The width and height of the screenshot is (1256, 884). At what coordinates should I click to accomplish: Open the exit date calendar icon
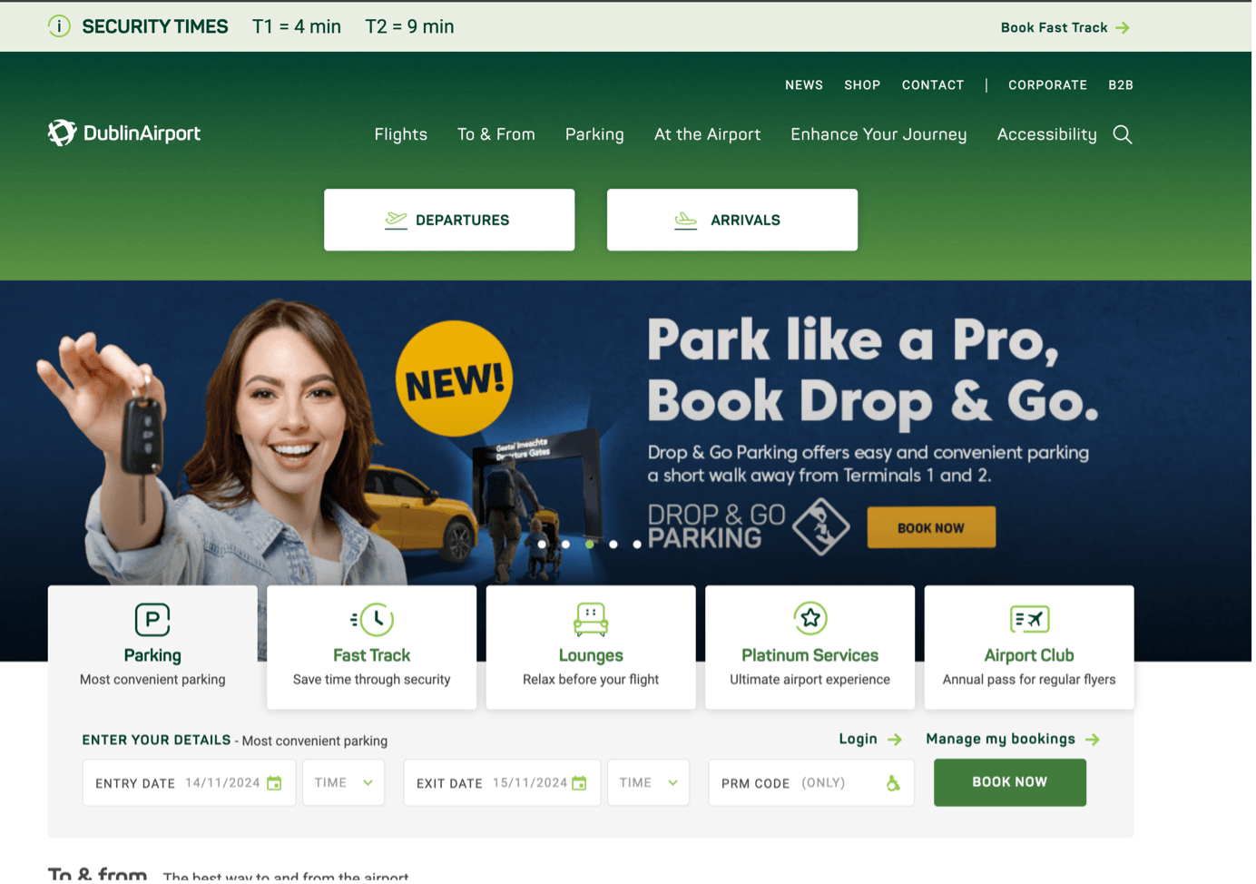tap(581, 785)
